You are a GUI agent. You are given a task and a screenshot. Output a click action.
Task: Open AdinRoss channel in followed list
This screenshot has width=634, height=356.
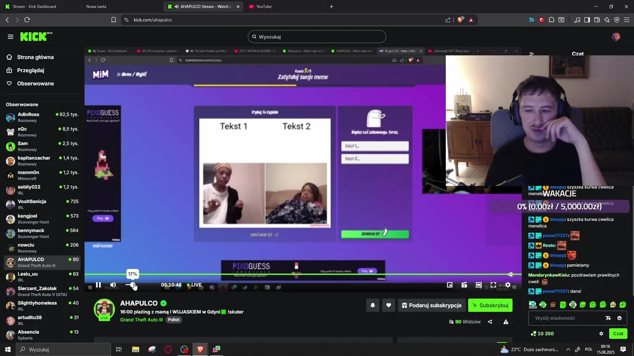(42, 118)
